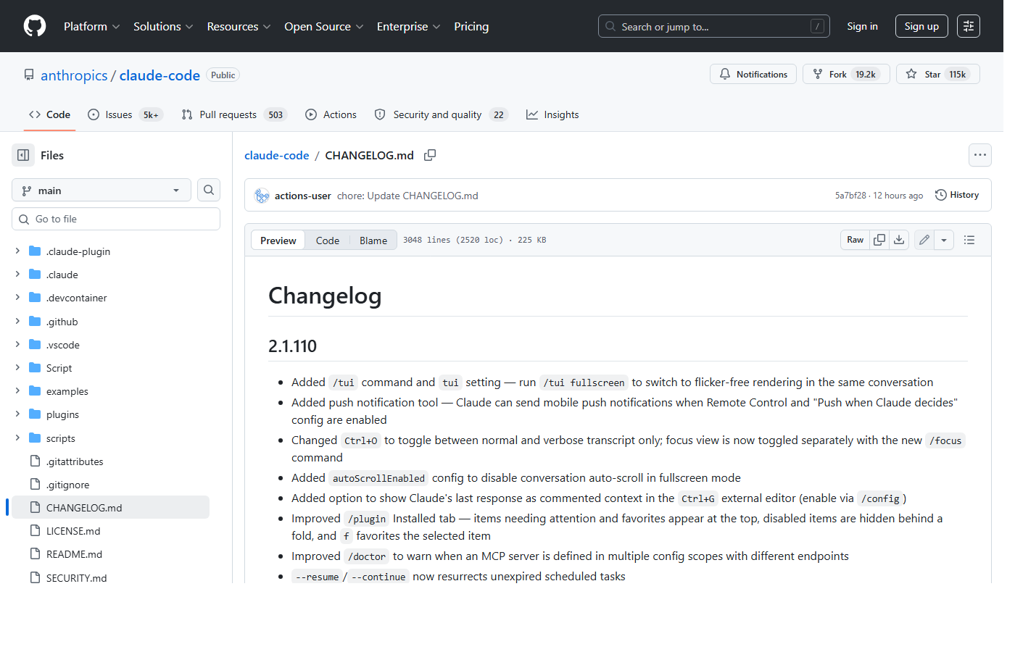Image resolution: width=1015 pixels, height=652 pixels.
Task: Click the actions-user avatar
Action: click(262, 196)
